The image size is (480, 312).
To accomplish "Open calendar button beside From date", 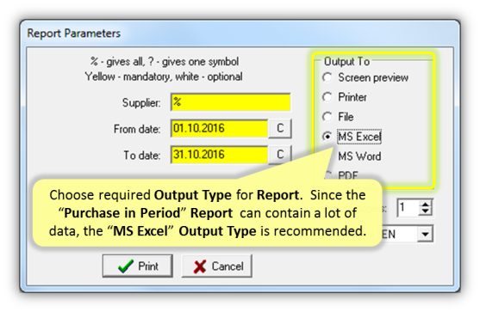I will pyautogui.click(x=280, y=128).
